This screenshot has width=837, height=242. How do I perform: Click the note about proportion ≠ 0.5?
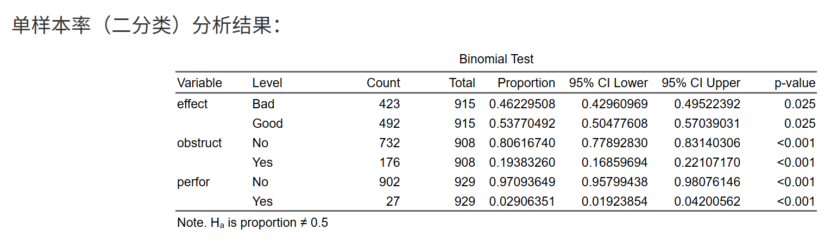coord(253,223)
